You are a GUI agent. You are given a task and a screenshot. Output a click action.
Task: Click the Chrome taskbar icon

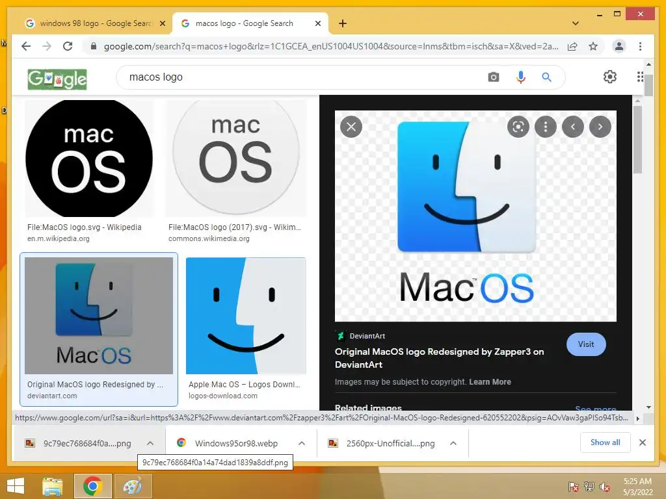click(x=92, y=486)
